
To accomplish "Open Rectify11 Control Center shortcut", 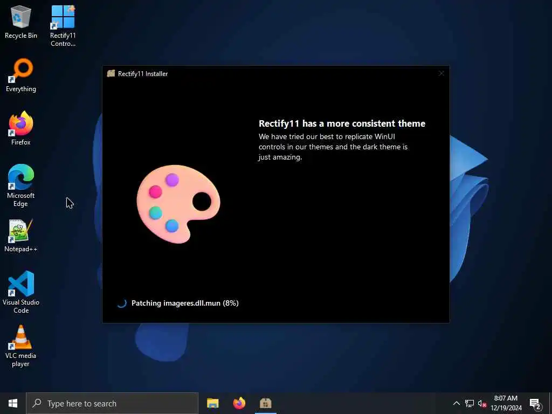I will [63, 25].
